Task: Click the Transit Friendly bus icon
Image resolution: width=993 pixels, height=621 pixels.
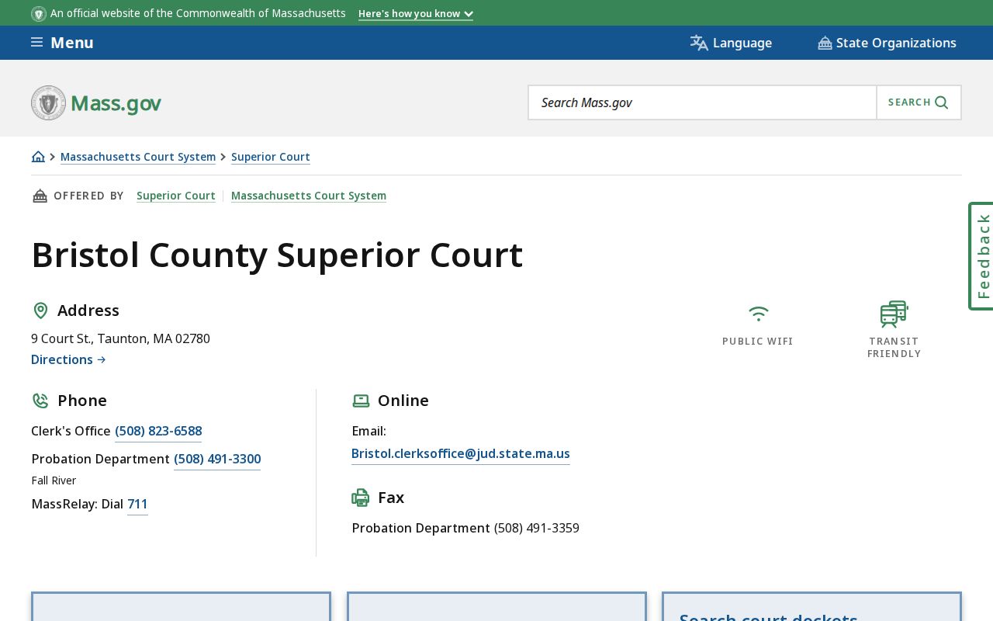Action: 894,314
